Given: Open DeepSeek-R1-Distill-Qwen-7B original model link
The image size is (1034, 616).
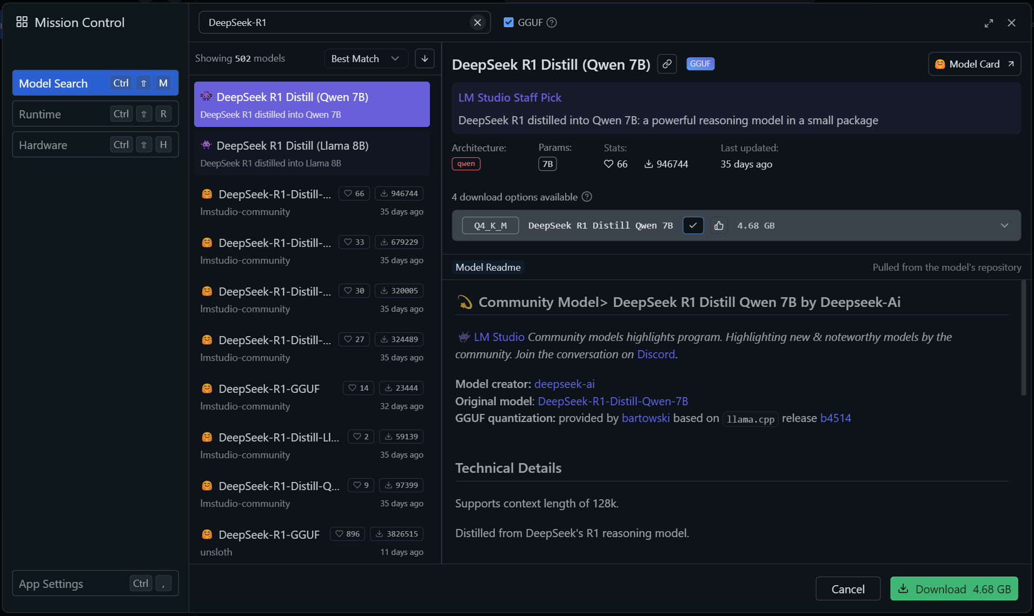Looking at the screenshot, I should [613, 401].
